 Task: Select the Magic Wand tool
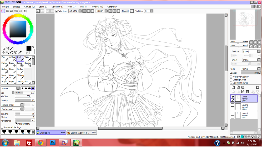(x=12, y=48)
